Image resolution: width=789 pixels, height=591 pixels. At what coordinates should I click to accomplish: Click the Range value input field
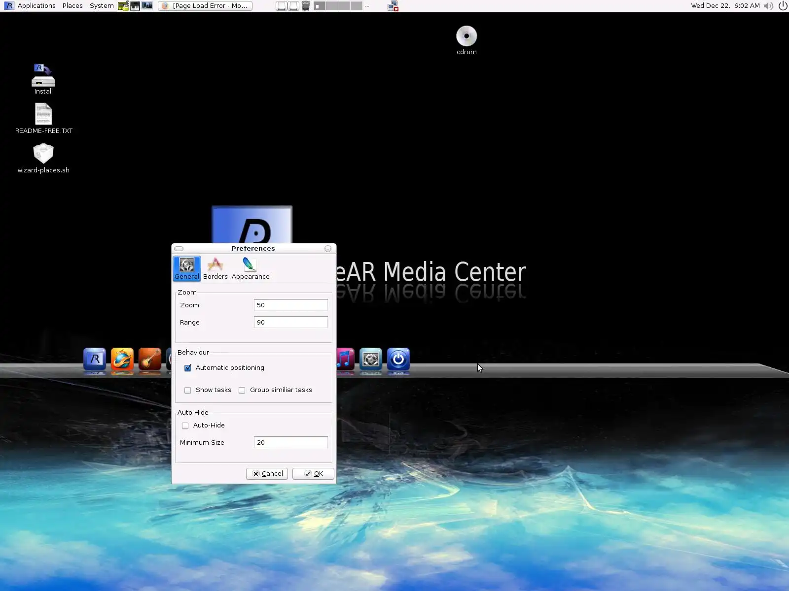pyautogui.click(x=290, y=323)
